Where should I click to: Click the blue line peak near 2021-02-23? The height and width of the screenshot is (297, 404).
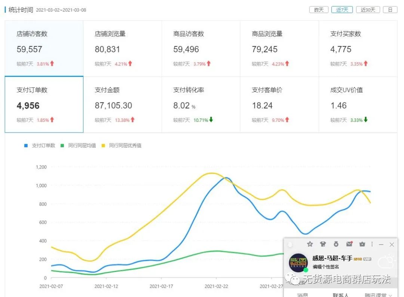point(227,178)
